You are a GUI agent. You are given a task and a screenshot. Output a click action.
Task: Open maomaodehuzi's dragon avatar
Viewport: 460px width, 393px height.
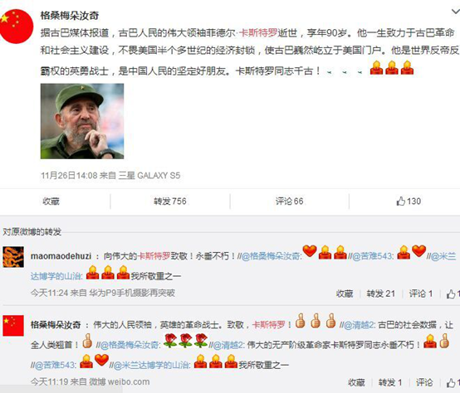(13, 257)
